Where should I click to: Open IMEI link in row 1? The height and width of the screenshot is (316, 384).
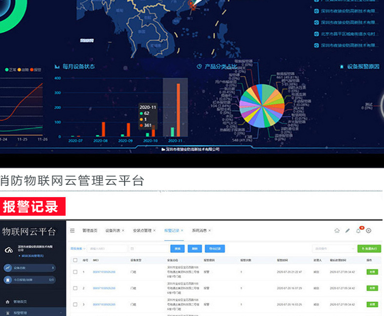[104, 272]
